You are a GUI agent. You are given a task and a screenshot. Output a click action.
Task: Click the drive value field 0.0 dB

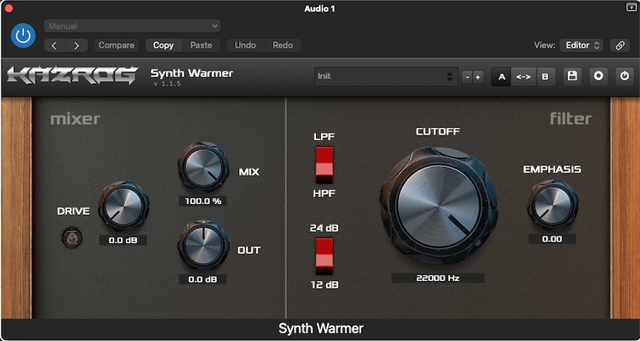point(123,240)
